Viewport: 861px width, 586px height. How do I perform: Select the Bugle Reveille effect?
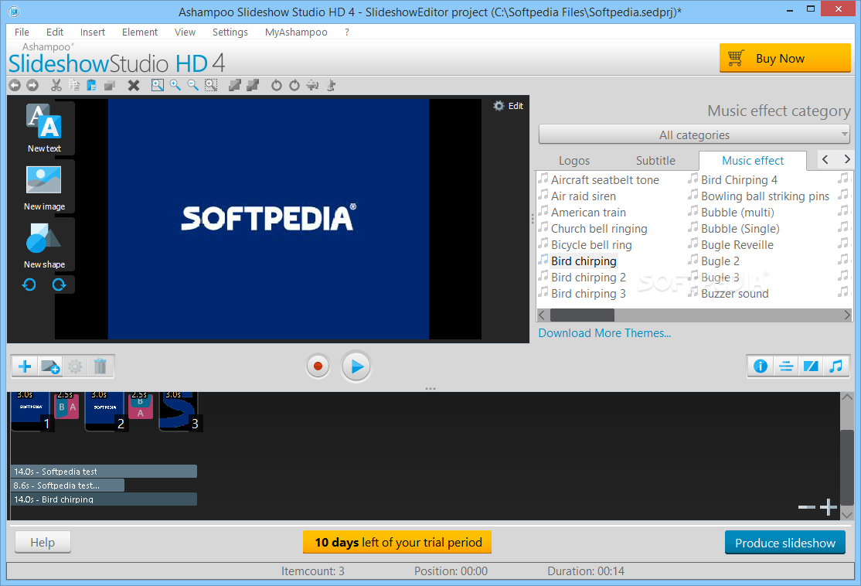pyautogui.click(x=737, y=245)
